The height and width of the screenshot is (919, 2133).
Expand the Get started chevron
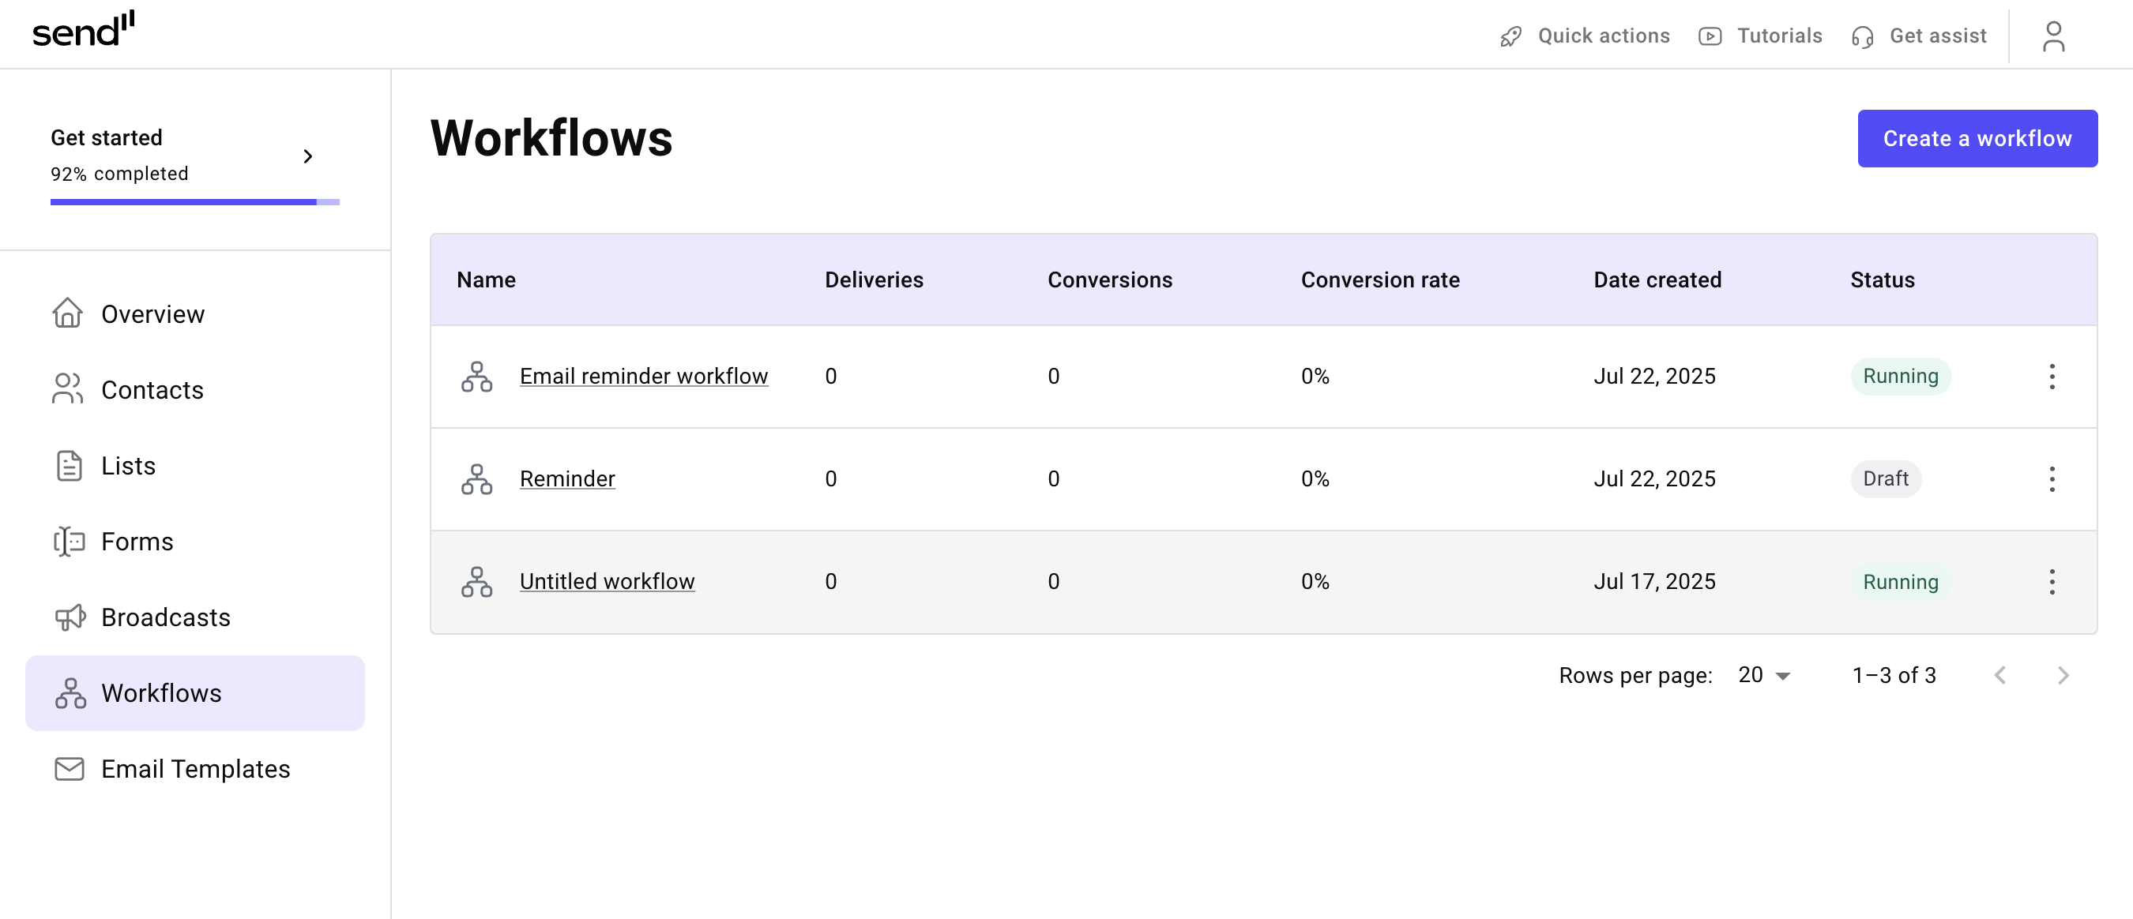click(308, 156)
